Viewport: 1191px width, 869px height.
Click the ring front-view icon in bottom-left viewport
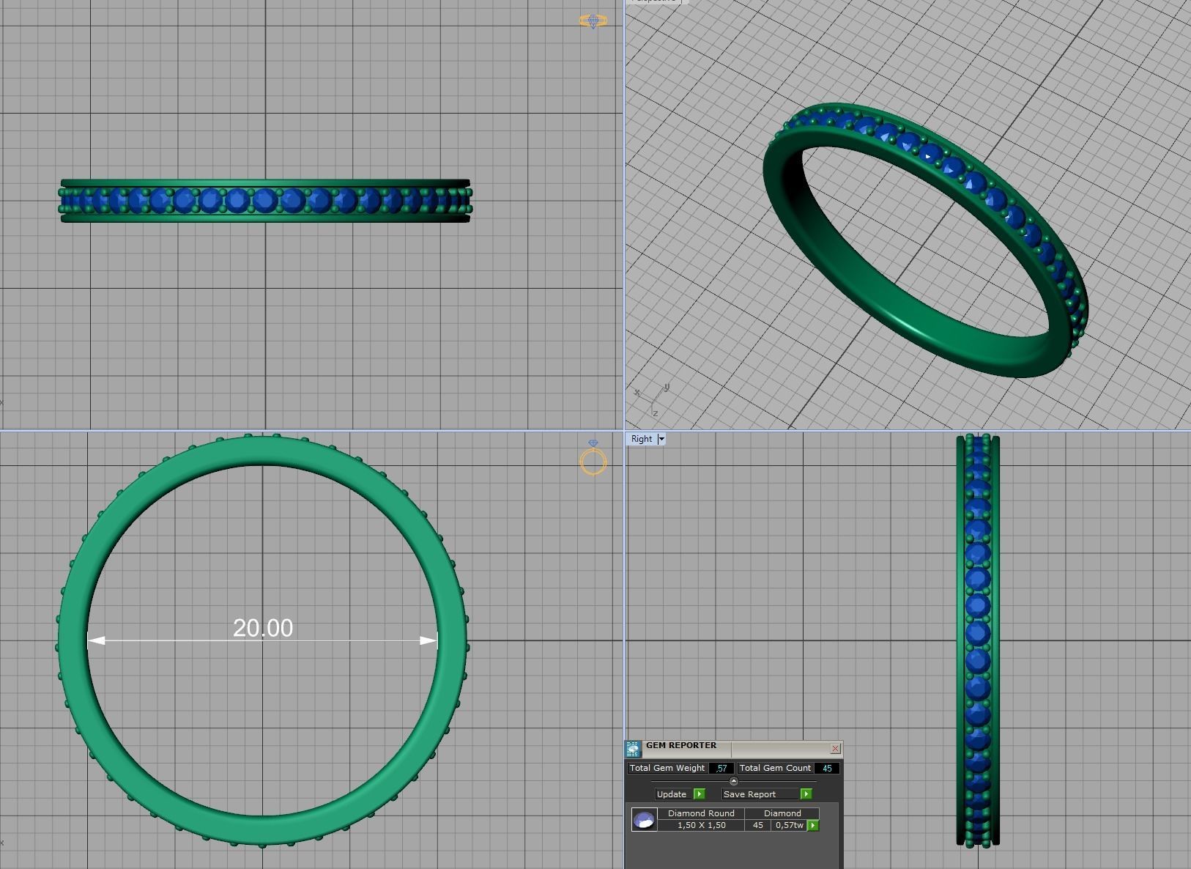(593, 457)
